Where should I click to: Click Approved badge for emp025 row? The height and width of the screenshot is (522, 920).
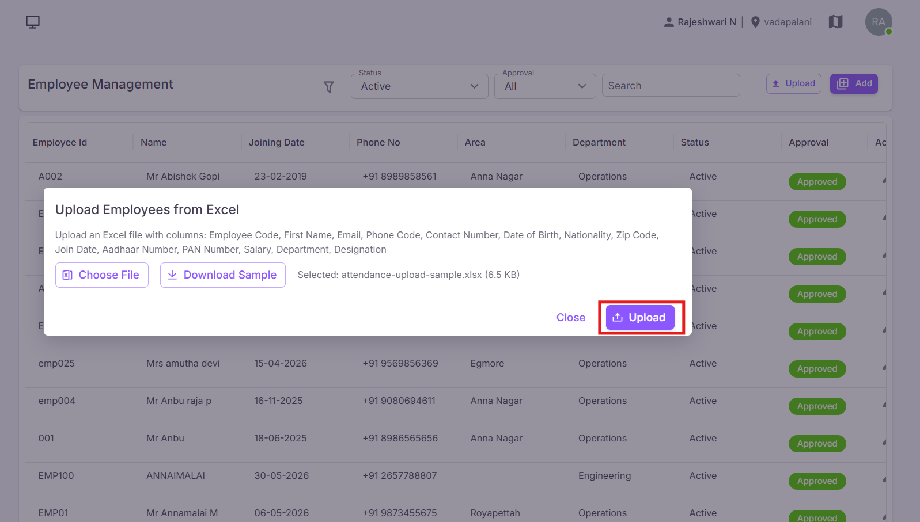click(x=817, y=369)
